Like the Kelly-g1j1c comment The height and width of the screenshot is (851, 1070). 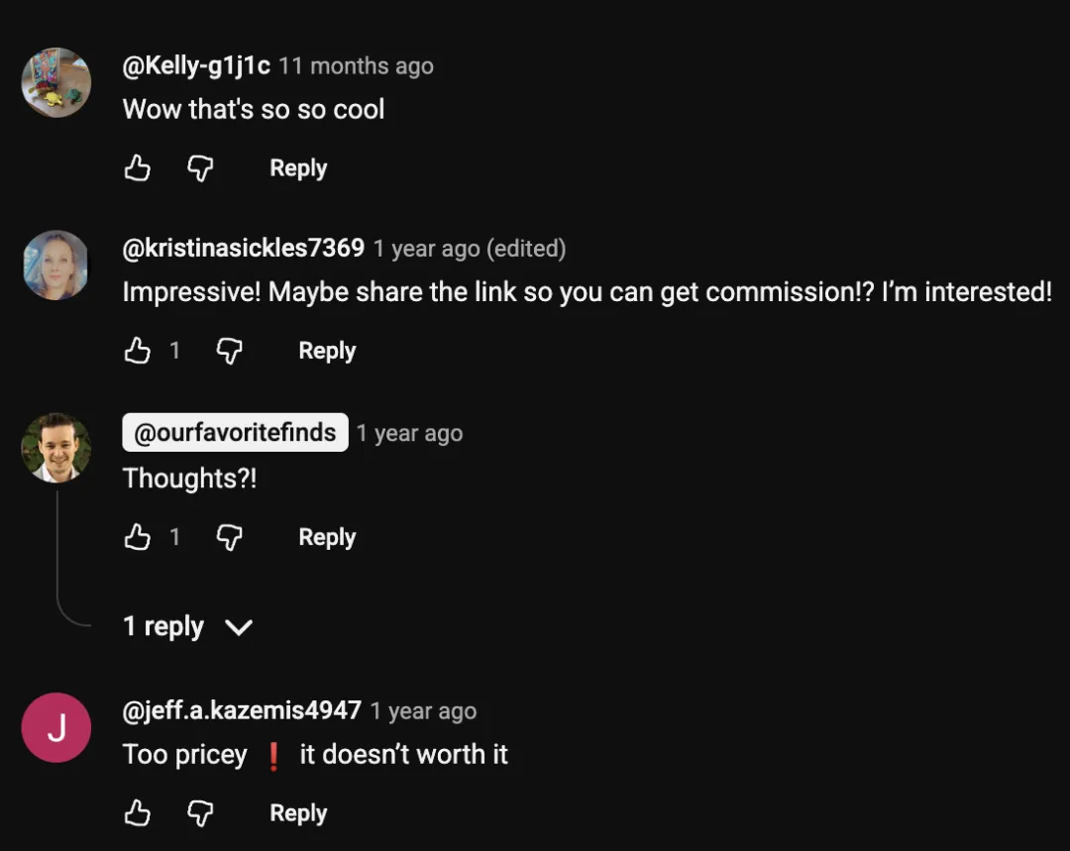click(x=137, y=167)
